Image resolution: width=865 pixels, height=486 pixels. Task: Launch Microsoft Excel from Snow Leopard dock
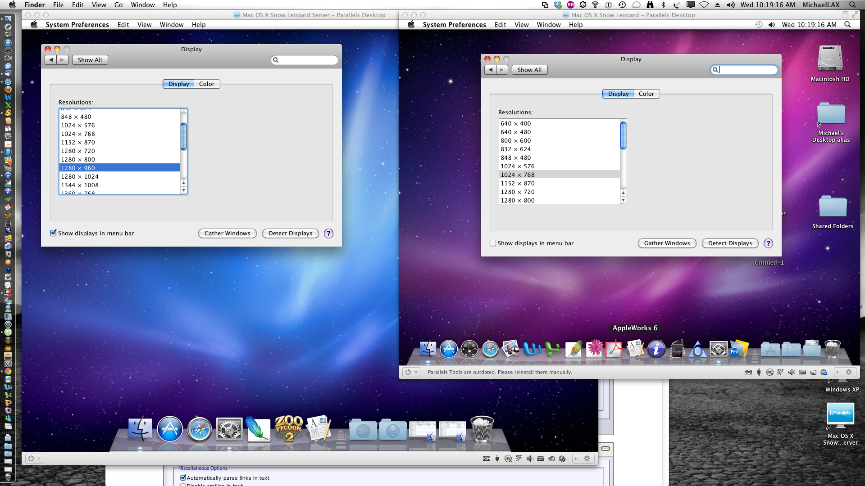point(552,349)
